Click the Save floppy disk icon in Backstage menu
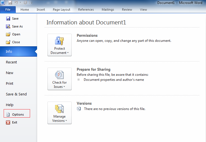 (8, 19)
